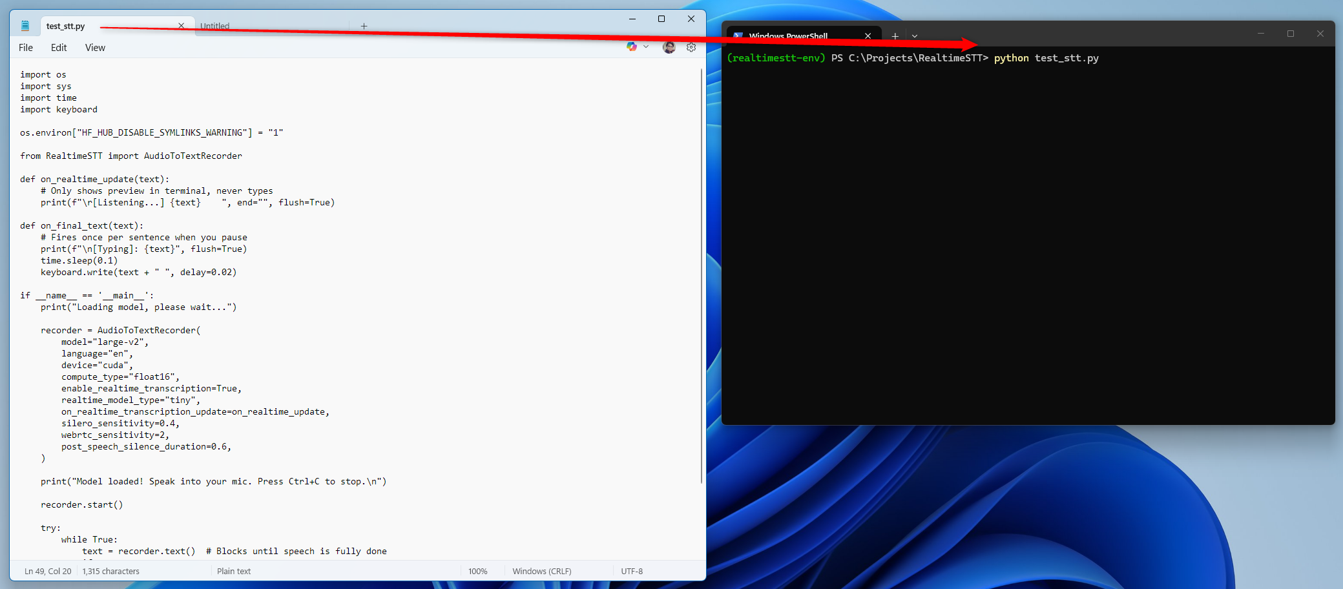Click the Ln 49, Col 20 status indicator
The image size is (1343, 589).
[x=48, y=572]
